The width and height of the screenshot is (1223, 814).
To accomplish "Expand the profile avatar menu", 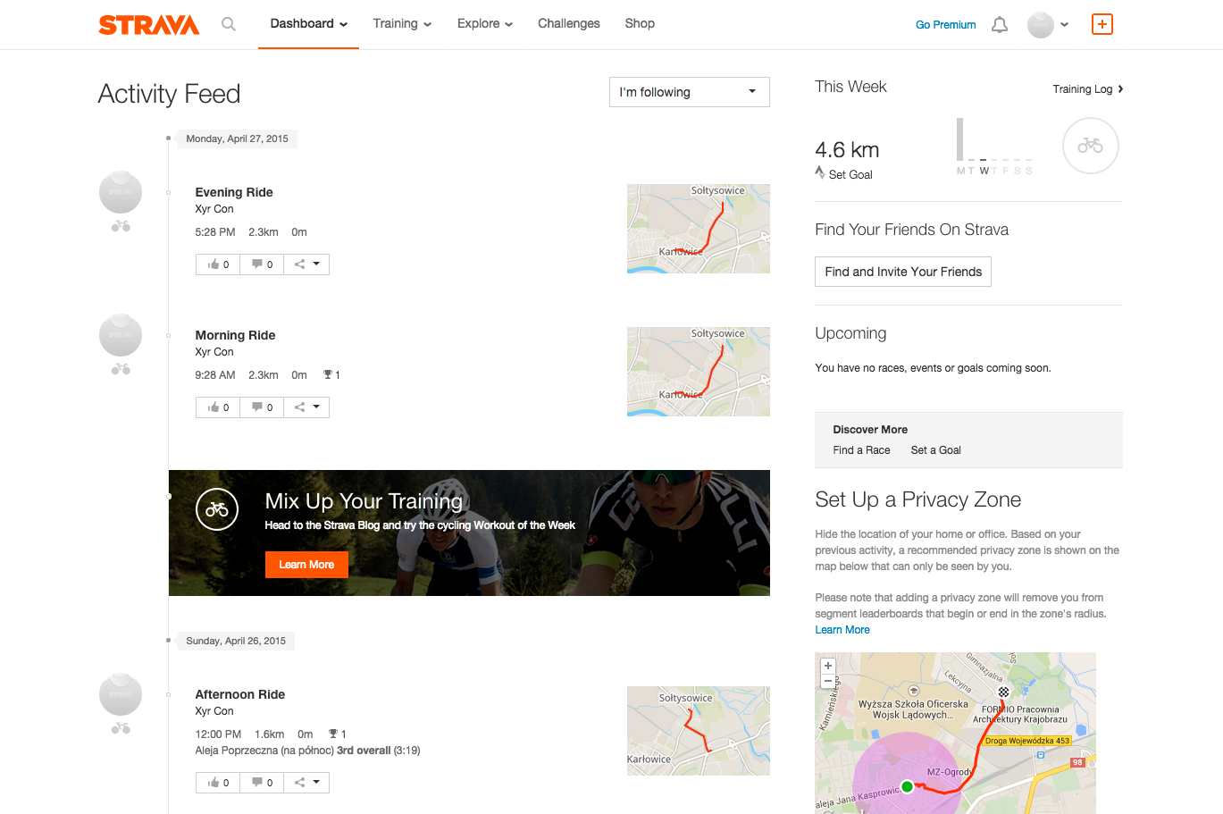I will [x=1048, y=25].
